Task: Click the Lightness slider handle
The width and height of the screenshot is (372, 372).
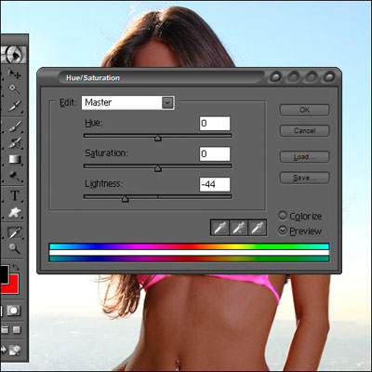Action: click(125, 199)
